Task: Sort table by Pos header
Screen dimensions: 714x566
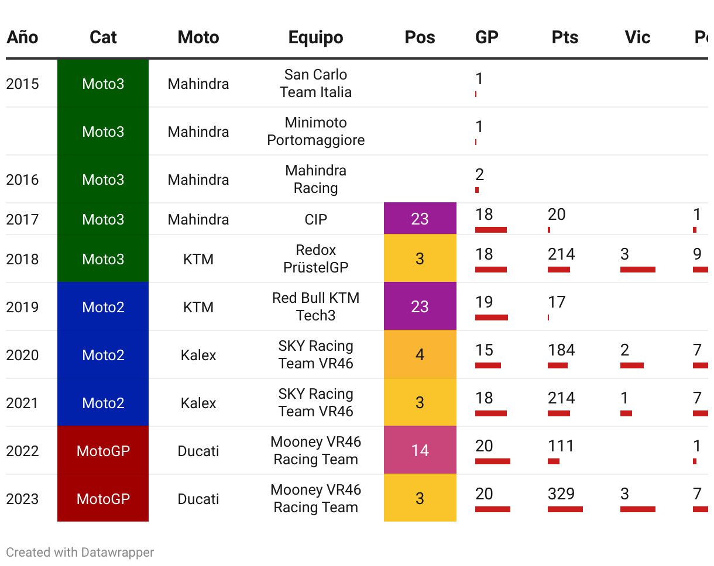Action: click(420, 37)
